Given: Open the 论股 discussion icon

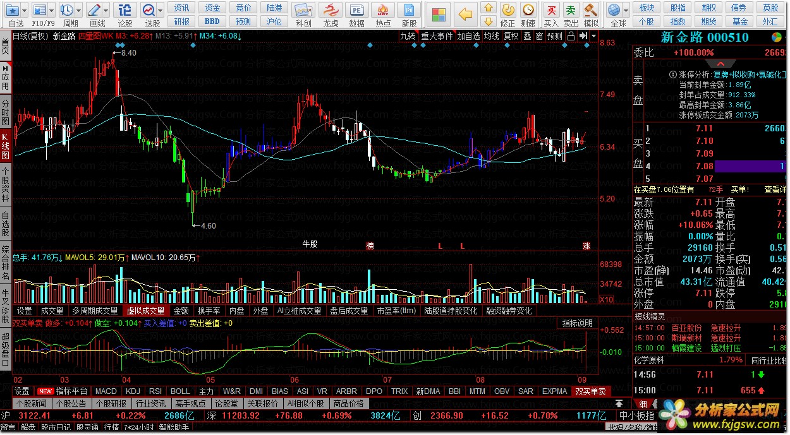Looking at the screenshot, I should (125, 10).
